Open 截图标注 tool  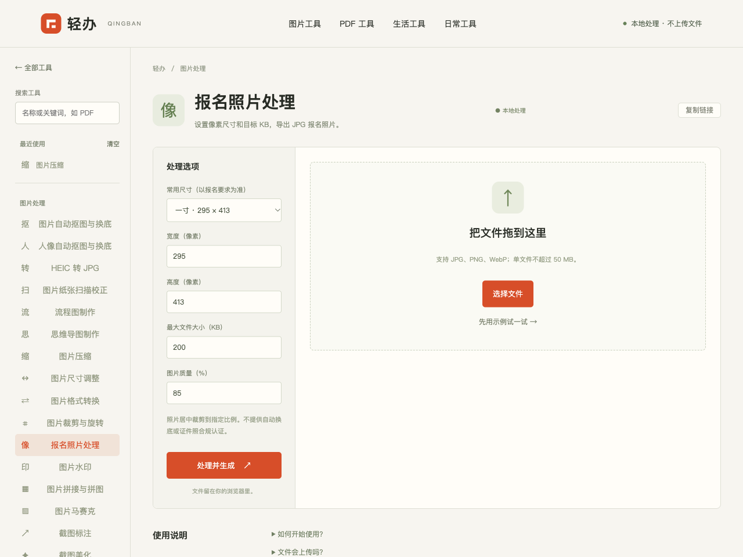click(67, 533)
